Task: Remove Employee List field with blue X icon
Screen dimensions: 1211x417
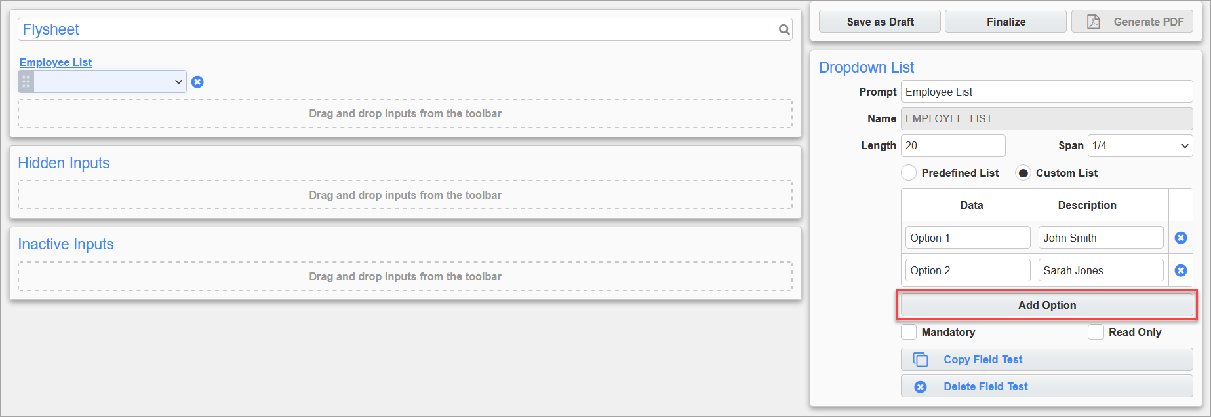Action: (x=197, y=82)
